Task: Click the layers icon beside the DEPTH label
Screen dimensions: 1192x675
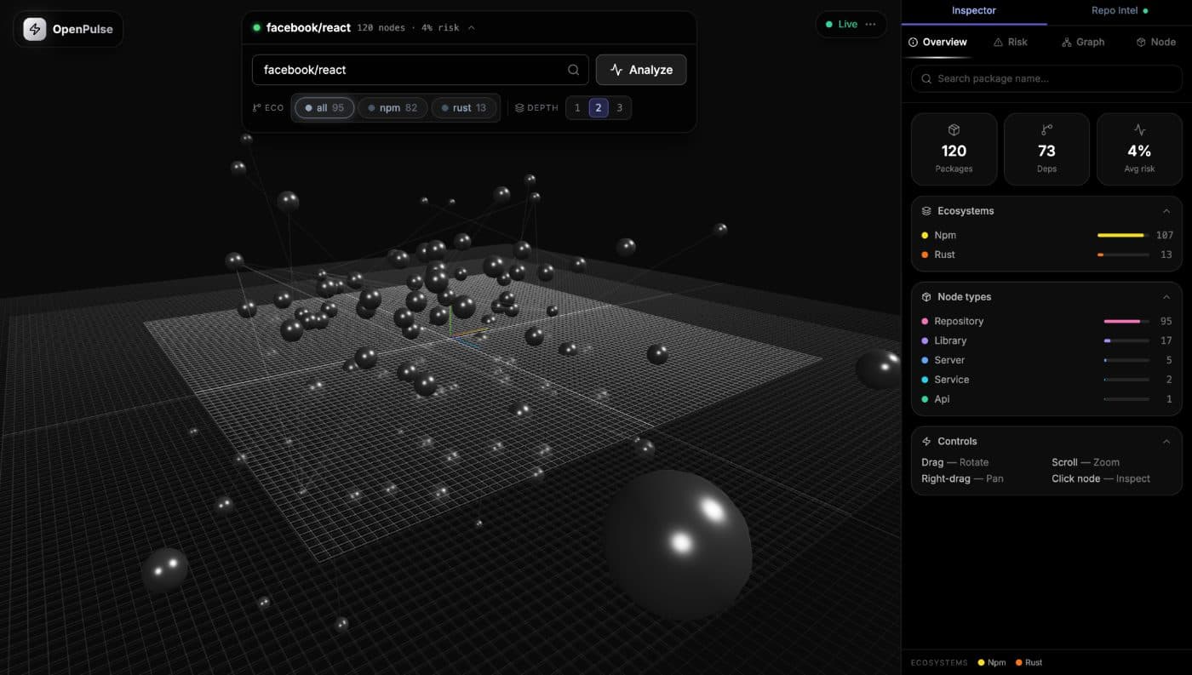Action: click(519, 108)
